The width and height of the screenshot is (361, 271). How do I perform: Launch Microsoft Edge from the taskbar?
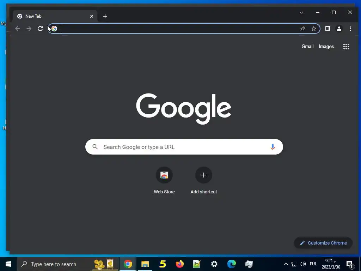coord(231,264)
